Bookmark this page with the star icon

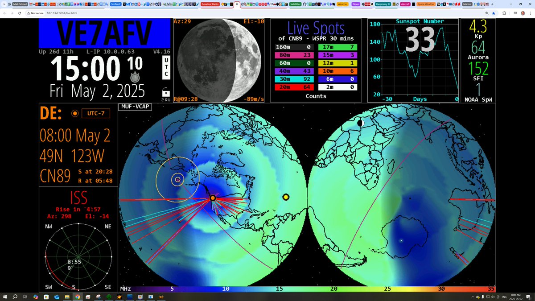tap(494, 13)
